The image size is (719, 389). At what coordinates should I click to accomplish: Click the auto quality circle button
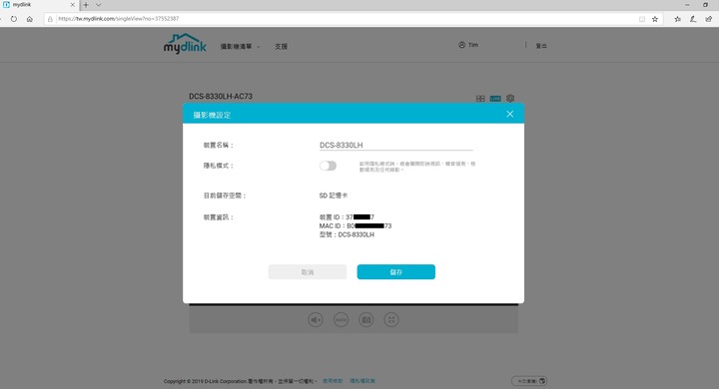coord(341,320)
